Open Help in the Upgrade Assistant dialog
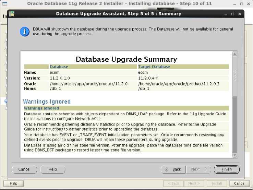Image resolution: width=253 pixels, height=190 pixels. pyautogui.click(x=52, y=169)
